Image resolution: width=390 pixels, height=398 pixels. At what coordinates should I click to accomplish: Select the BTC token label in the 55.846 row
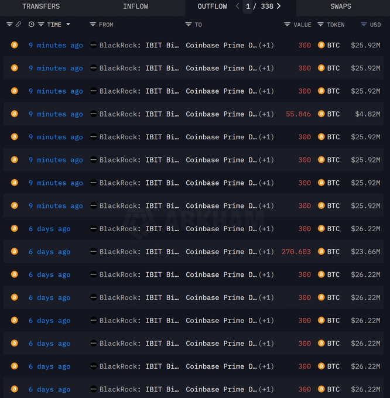coord(333,114)
